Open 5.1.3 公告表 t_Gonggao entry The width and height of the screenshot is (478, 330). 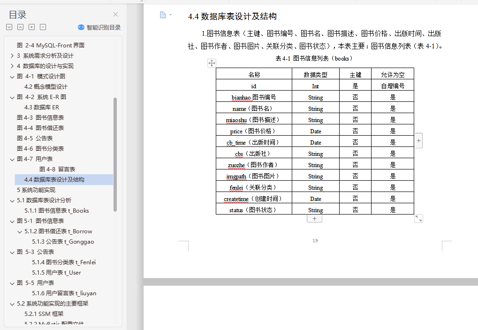point(63,242)
